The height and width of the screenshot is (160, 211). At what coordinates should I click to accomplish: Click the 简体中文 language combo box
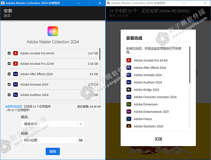point(53,124)
